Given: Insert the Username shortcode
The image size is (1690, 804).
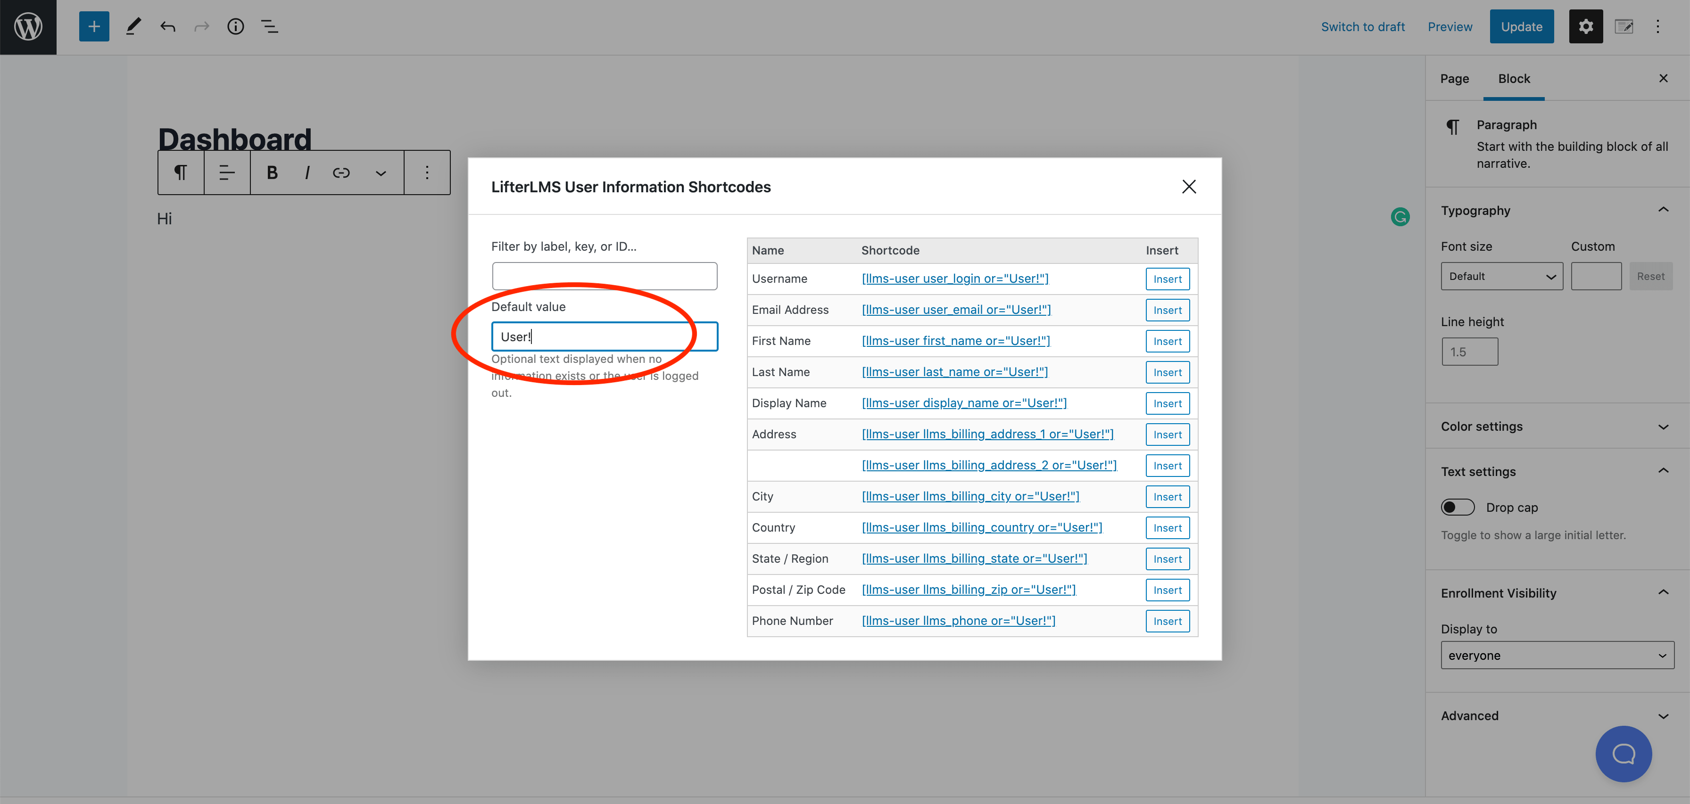Looking at the screenshot, I should [1167, 279].
